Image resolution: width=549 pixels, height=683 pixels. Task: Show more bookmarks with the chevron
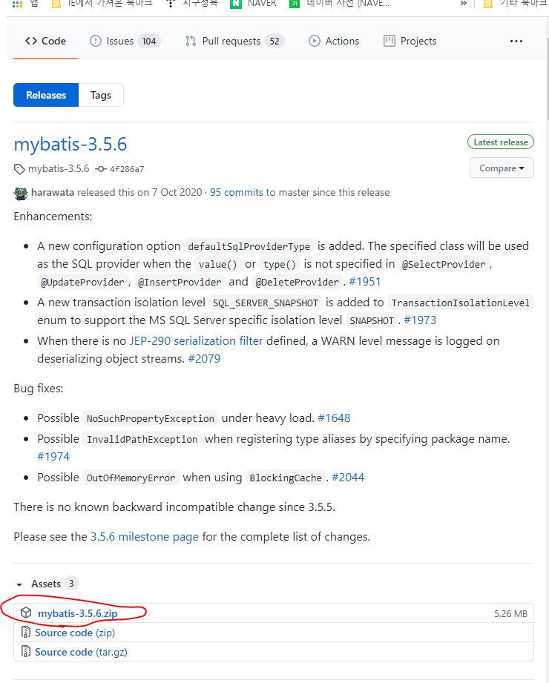coord(463,4)
